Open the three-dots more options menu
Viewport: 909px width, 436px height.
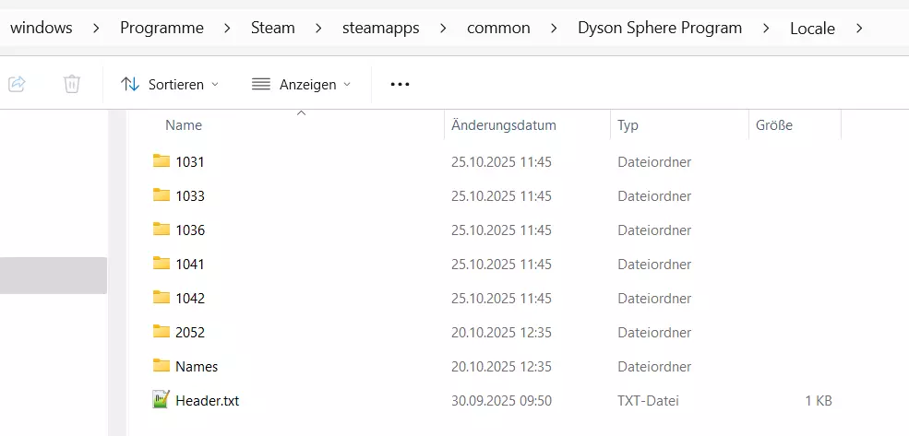click(399, 84)
